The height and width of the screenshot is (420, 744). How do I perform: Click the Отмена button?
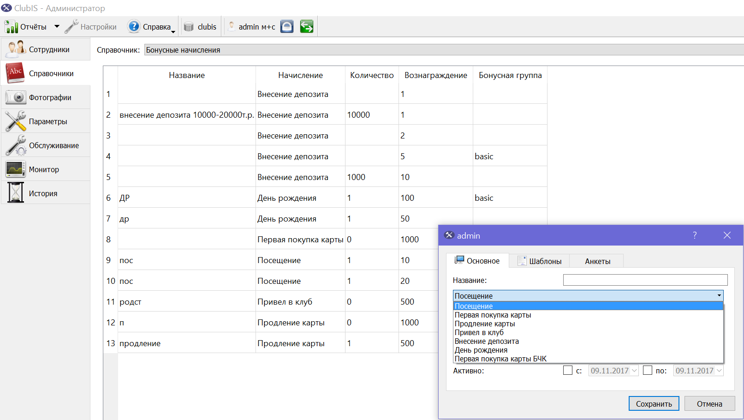point(709,403)
